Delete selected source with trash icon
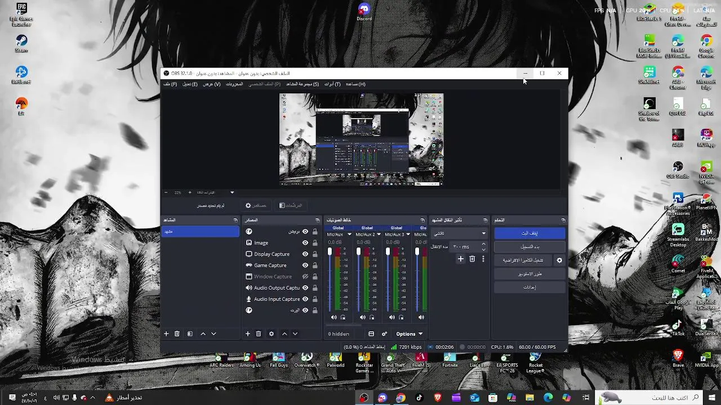 click(259, 334)
